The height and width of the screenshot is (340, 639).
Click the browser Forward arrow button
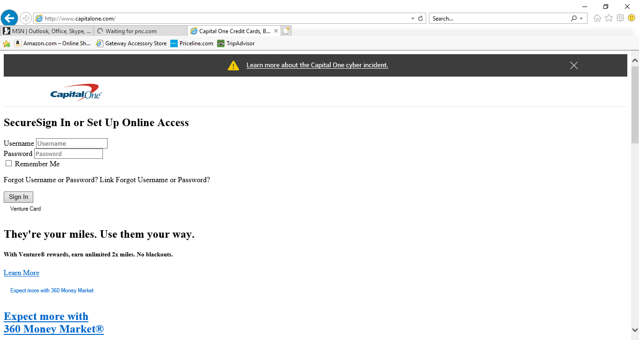tap(26, 18)
